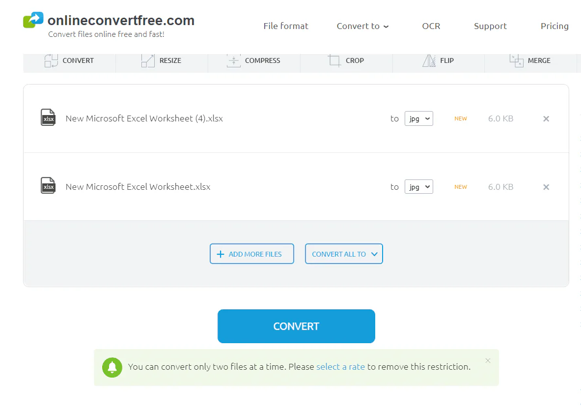Click the onlineconvertfree.com site title

121,20
